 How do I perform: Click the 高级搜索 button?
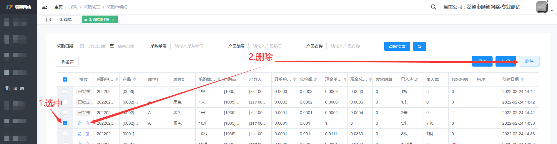[397, 46]
